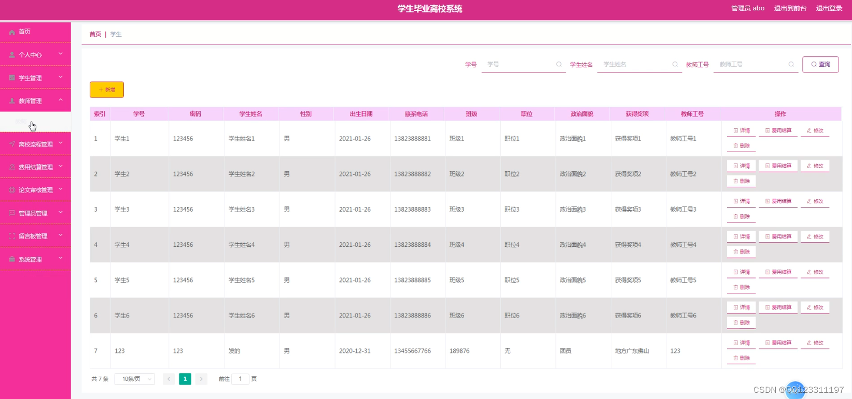
Task: Open 费用结算 for row 学生5
Action: click(778, 272)
